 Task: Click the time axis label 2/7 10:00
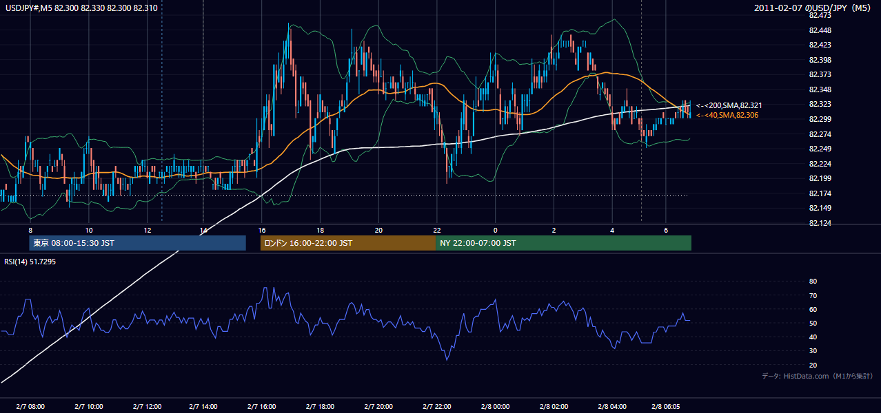tap(89, 407)
